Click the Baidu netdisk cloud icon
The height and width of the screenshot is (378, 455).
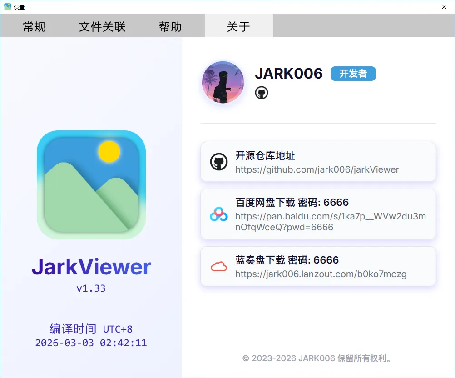[x=219, y=214]
